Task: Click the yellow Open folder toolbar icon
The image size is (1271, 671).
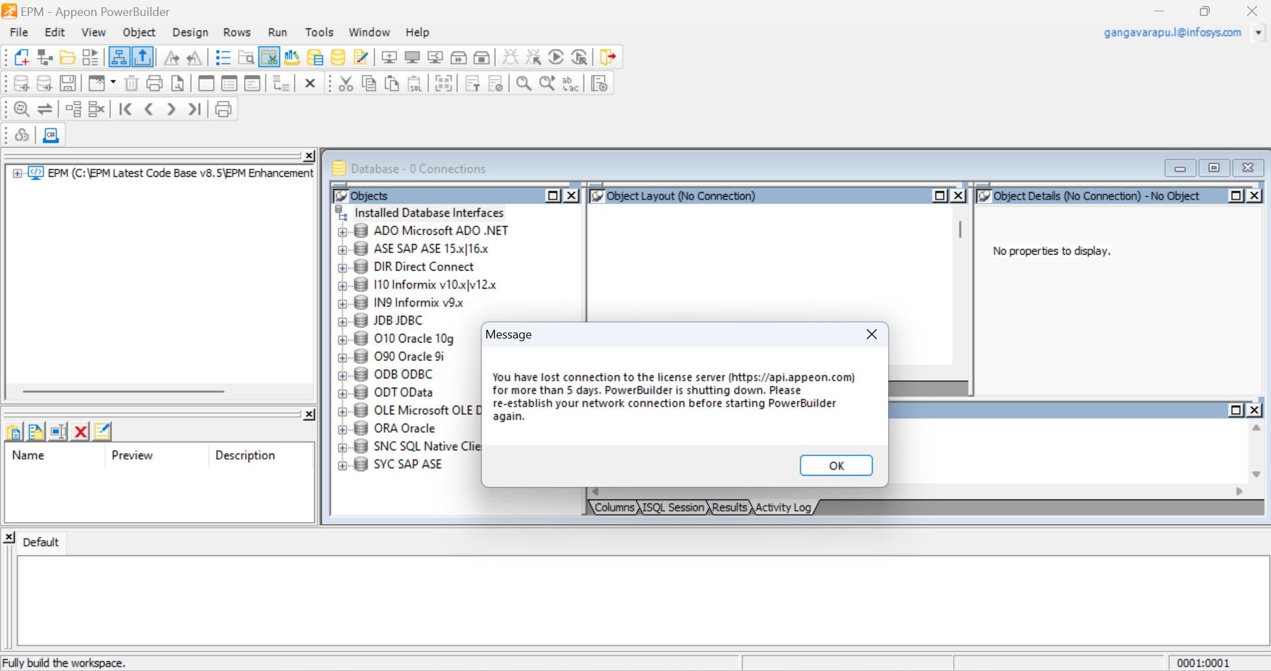Action: (x=67, y=57)
